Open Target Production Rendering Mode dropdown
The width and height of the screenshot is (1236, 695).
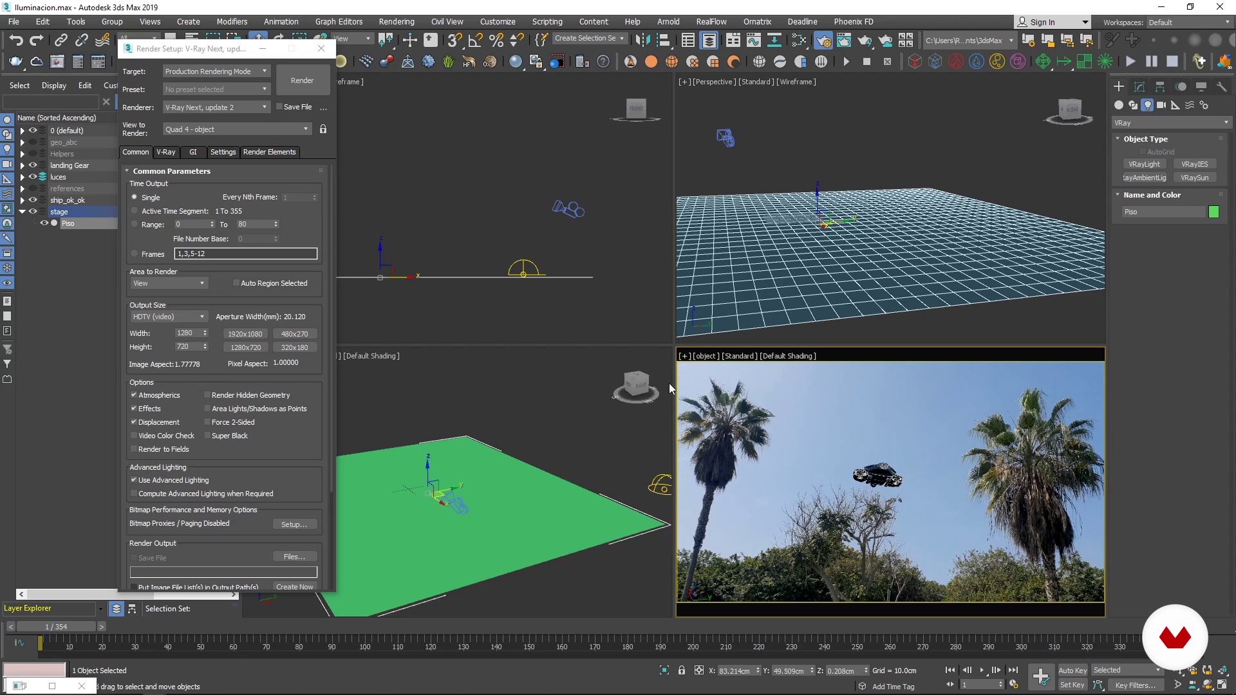[216, 71]
